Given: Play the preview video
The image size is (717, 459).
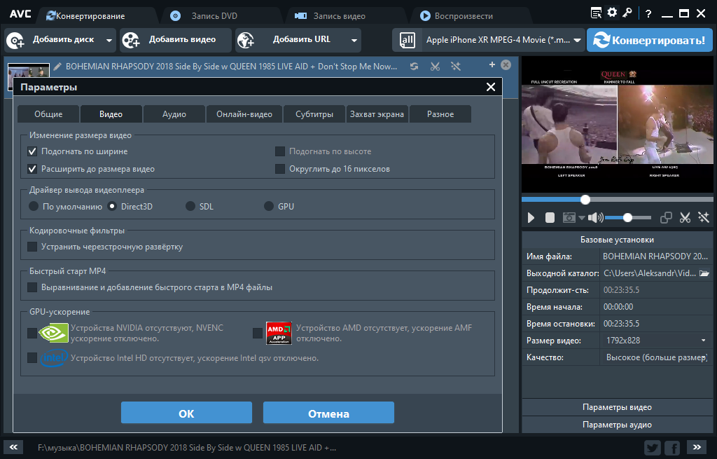Looking at the screenshot, I should [x=531, y=218].
